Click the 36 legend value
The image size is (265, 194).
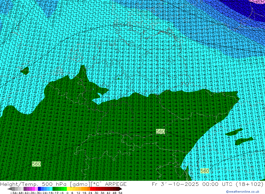102,193
